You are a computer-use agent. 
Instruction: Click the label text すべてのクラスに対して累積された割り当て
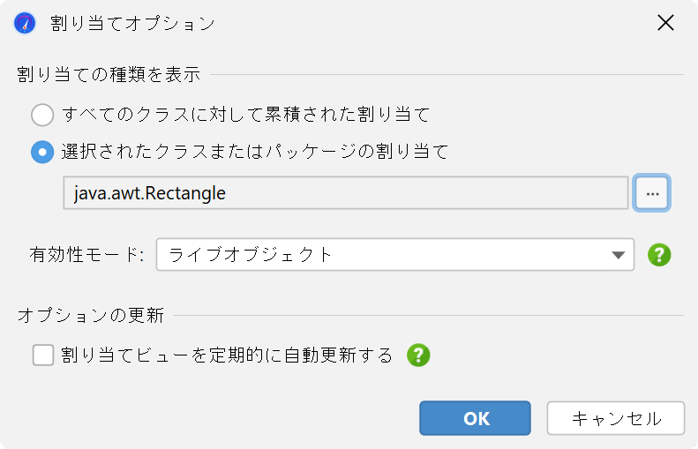245,115
